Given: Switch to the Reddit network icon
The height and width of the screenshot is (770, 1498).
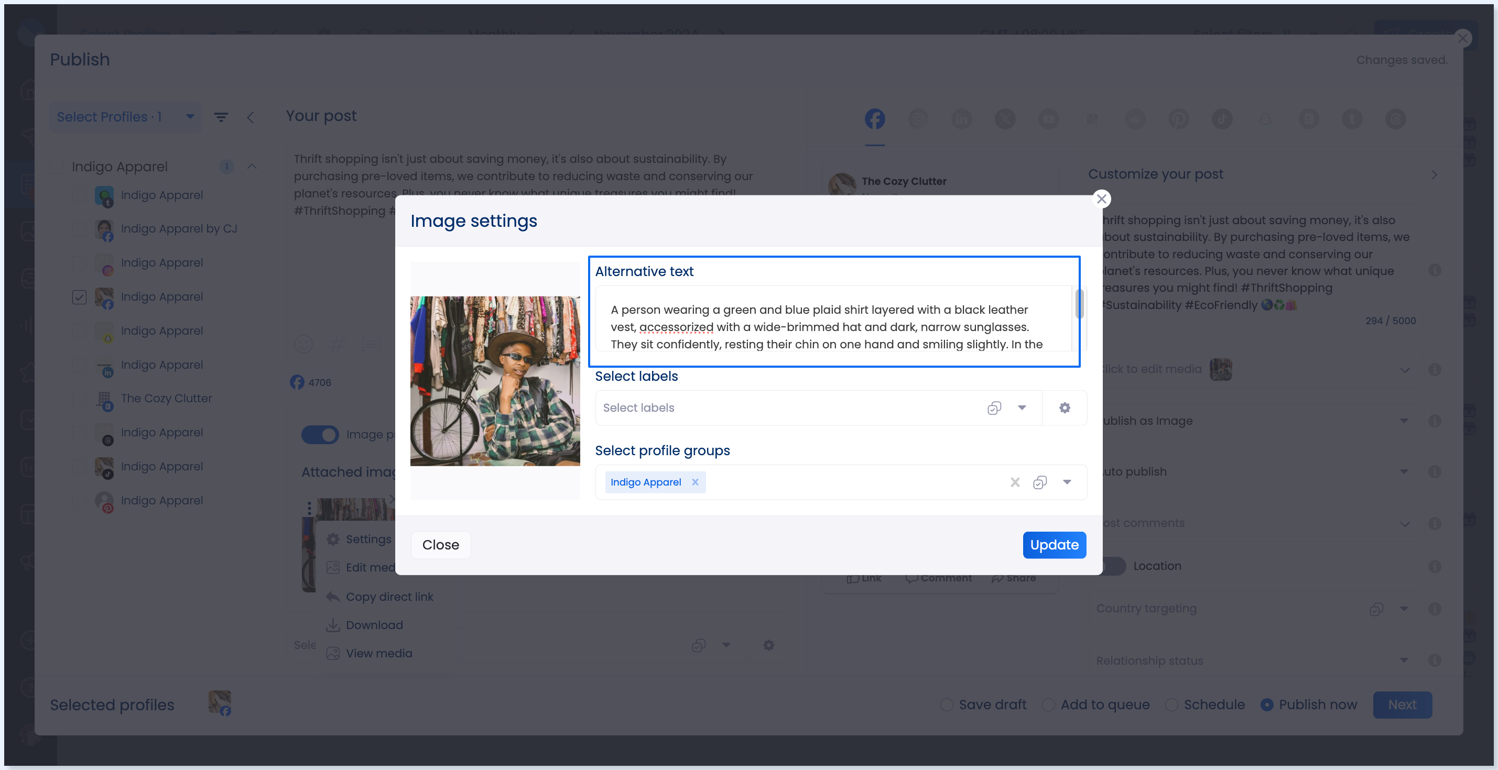Looking at the screenshot, I should (1135, 119).
